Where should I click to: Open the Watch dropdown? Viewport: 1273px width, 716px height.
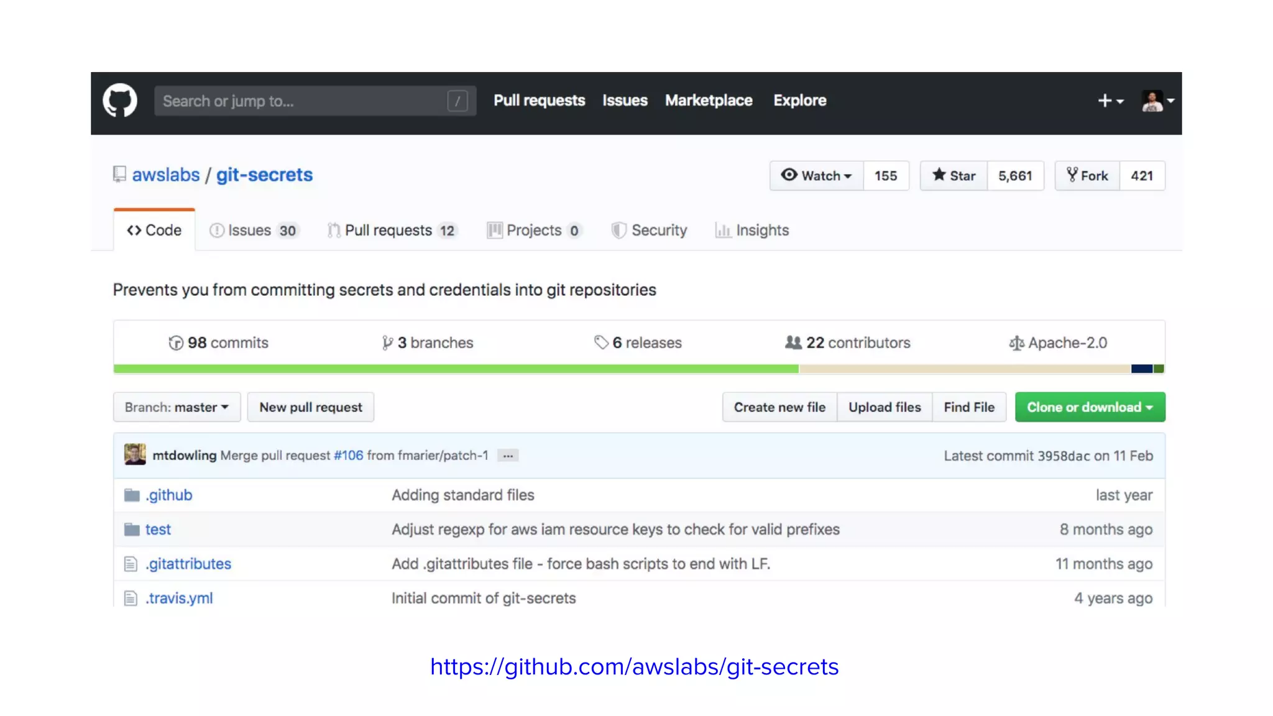click(817, 176)
